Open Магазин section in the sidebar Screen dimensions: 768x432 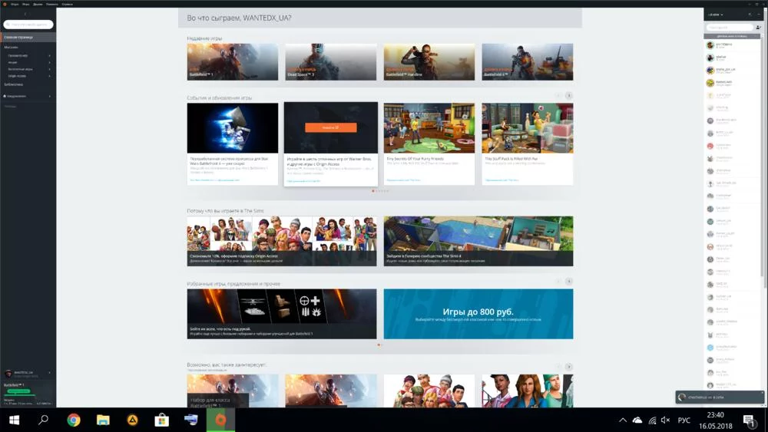[12, 48]
